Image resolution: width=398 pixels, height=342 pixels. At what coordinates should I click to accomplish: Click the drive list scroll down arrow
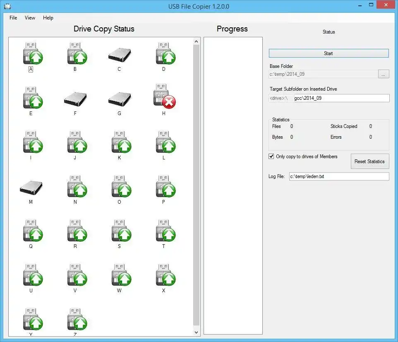[196, 332]
